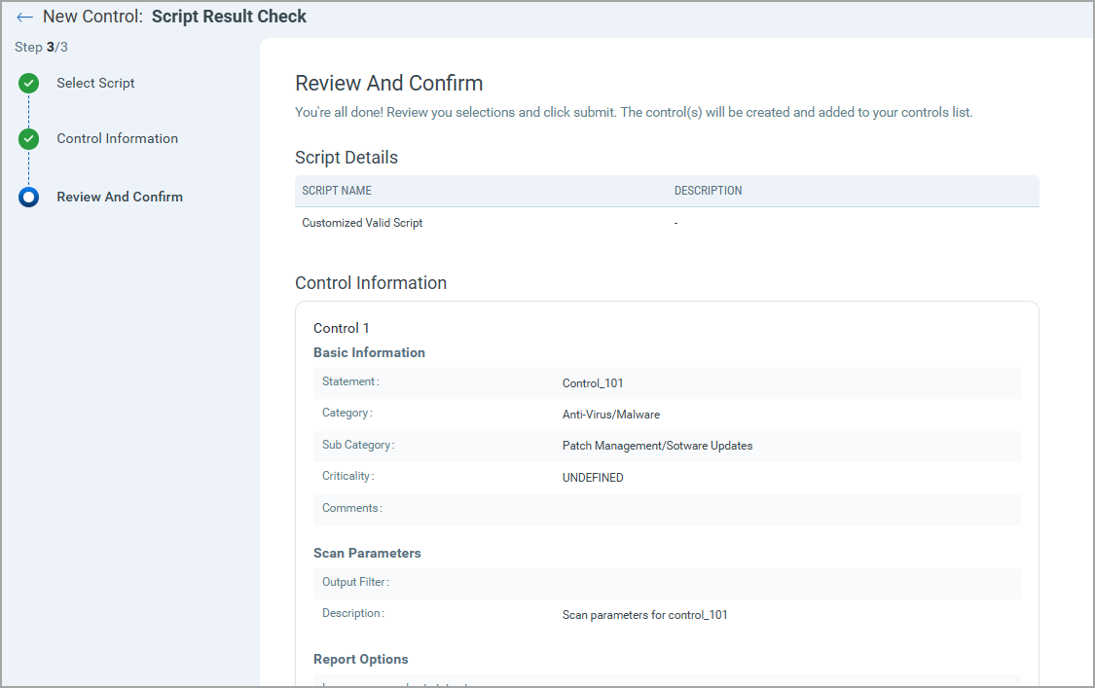
Task: Click the green checkmark beside Select Script
Action: 28,83
